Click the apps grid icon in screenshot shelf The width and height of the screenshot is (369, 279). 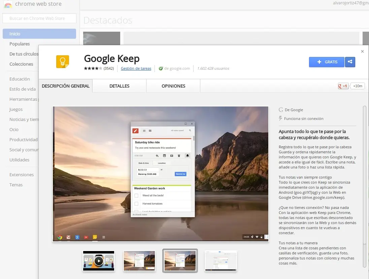click(x=104, y=237)
